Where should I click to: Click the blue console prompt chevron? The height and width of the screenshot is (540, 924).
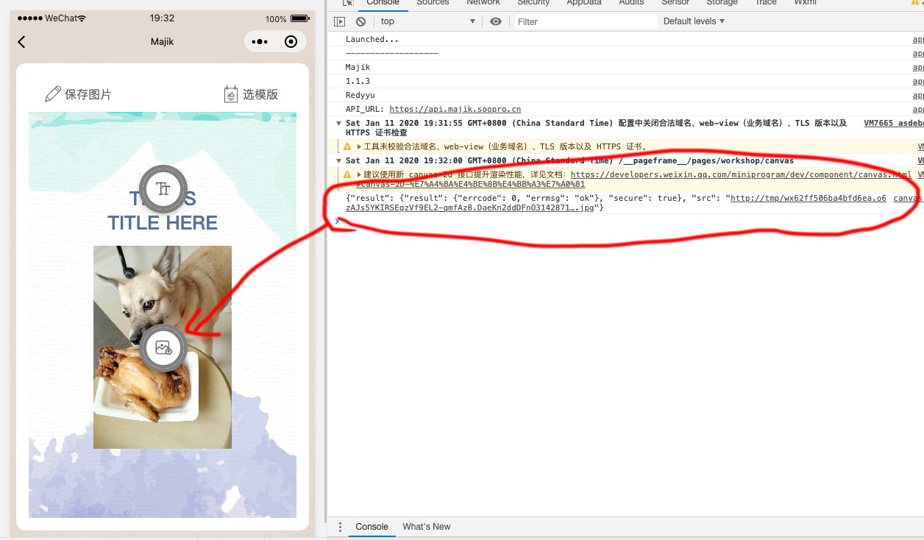(337, 221)
